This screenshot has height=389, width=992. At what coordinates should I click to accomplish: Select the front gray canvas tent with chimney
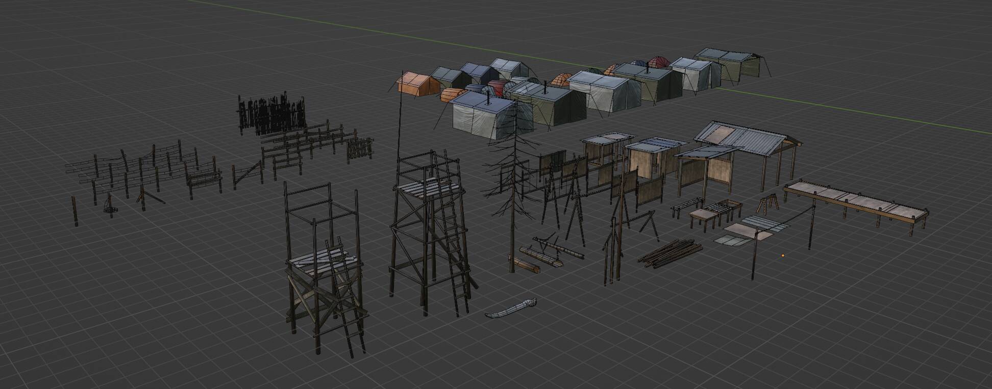tap(482, 116)
